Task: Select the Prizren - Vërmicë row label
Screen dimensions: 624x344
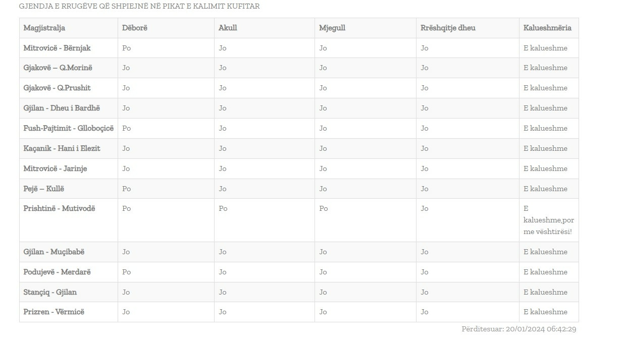Action: (54, 312)
